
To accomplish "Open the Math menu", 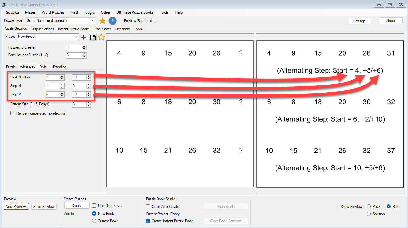I will (x=75, y=12).
